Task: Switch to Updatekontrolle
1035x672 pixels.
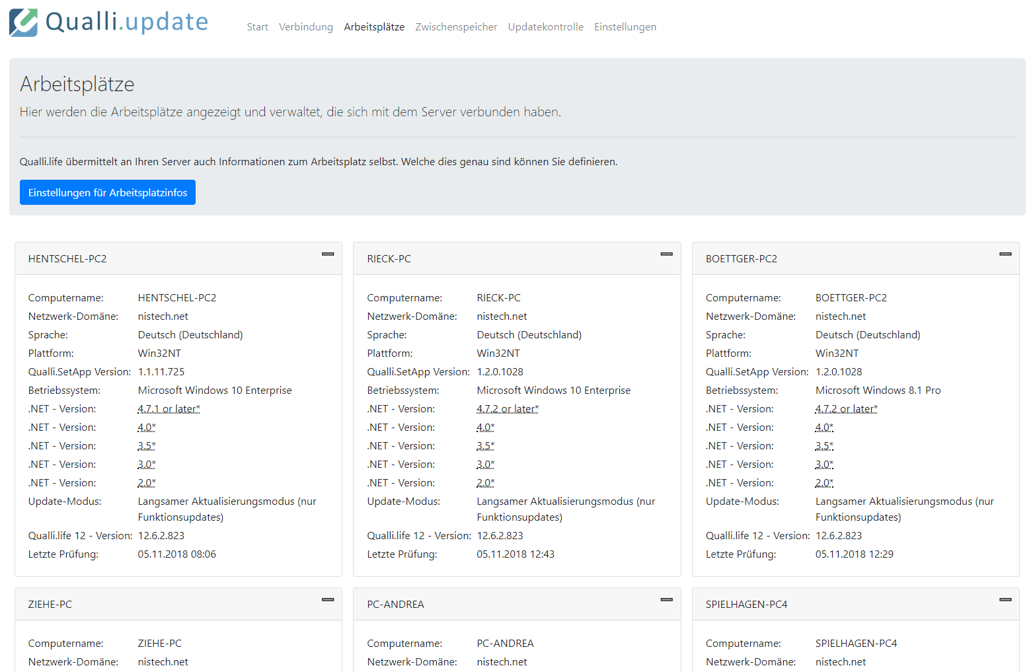Action: (x=546, y=27)
